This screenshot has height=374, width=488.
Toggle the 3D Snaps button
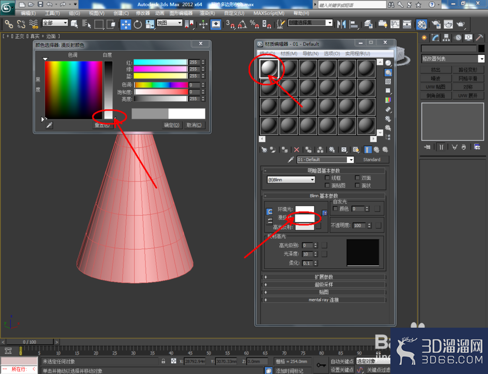[230, 24]
